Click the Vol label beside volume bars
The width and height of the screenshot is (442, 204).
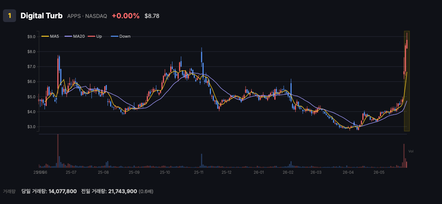click(x=411, y=152)
